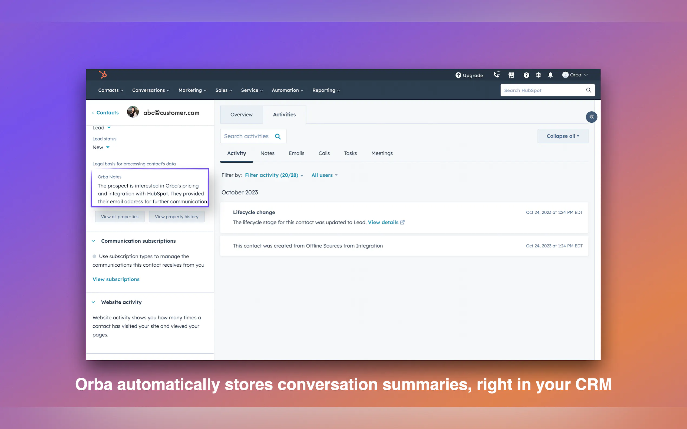This screenshot has width=687, height=429.
Task: Open settings gear icon
Action: point(538,75)
